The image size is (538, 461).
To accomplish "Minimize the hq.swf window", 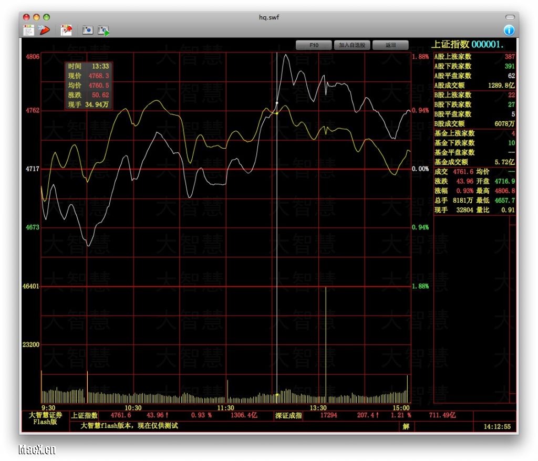I will [36, 17].
